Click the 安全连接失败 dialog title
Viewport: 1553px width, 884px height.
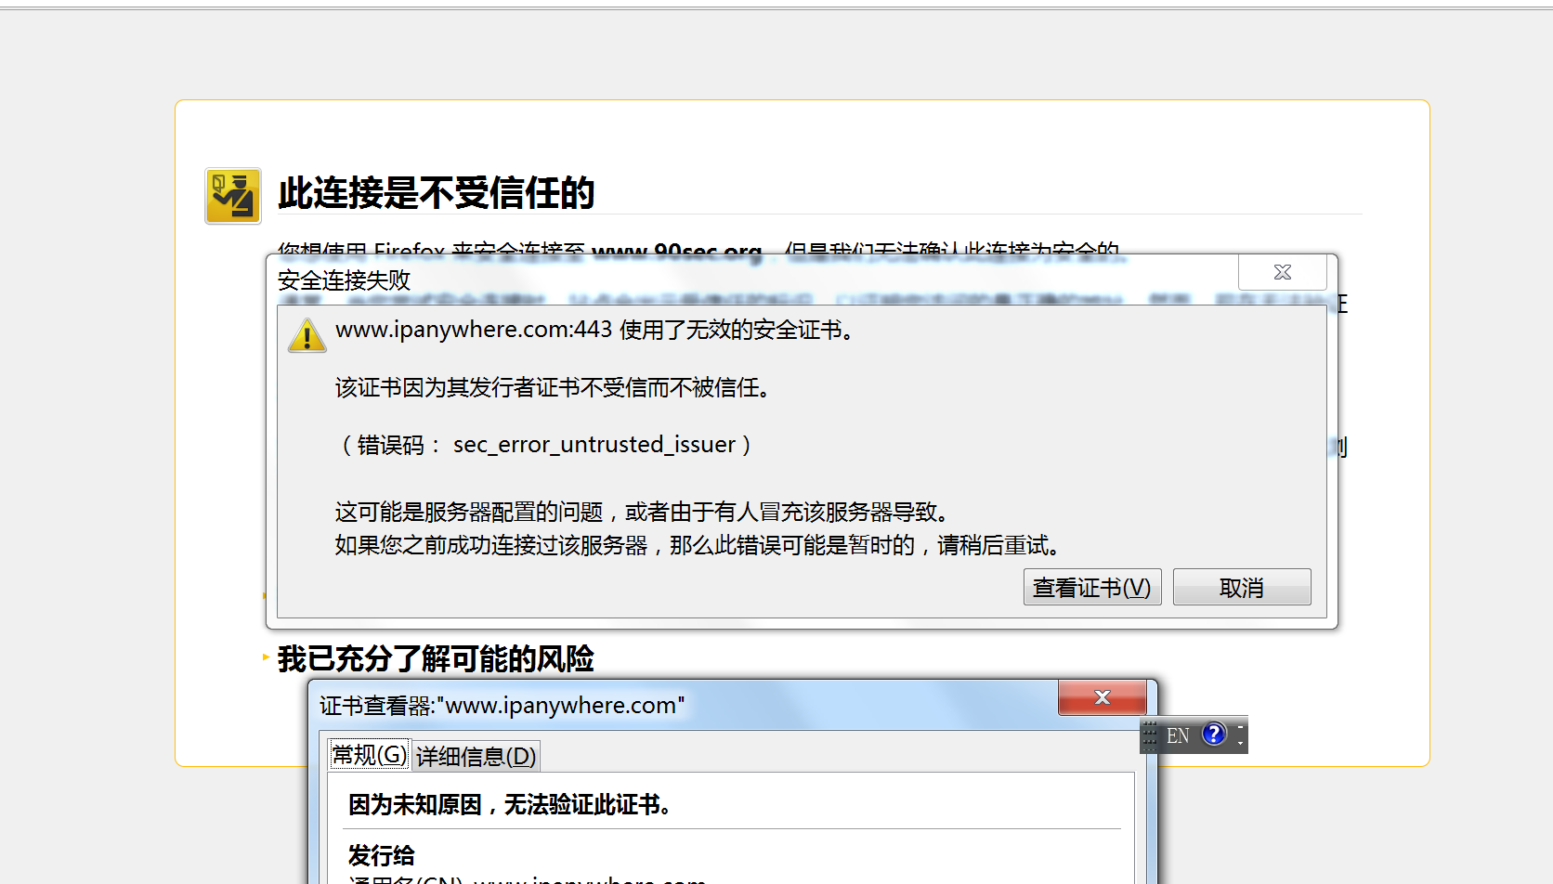345,279
